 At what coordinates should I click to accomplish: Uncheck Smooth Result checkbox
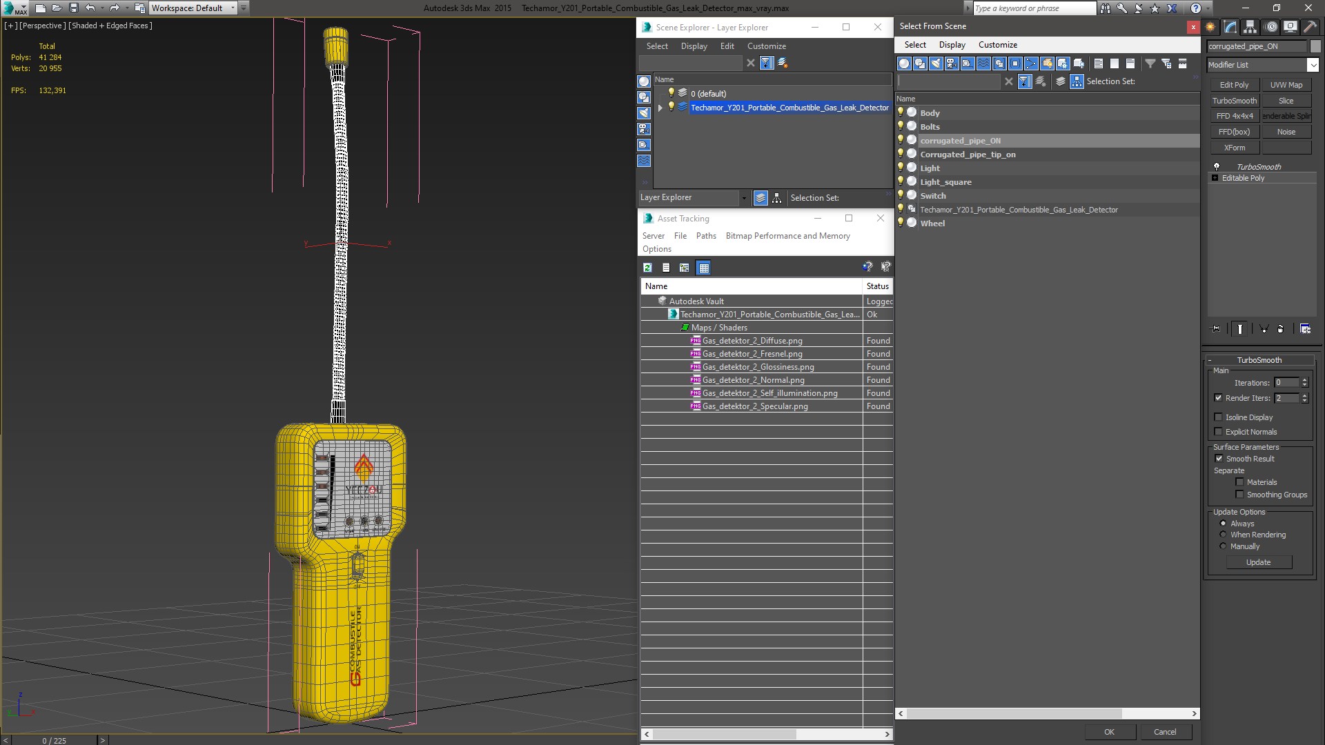[1219, 459]
